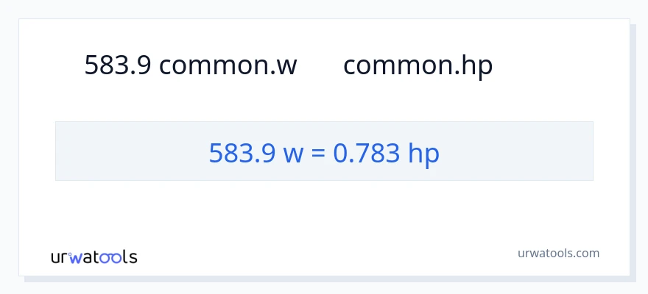Click the '.com' part of the site link
The image size is (648, 294).
585,253
